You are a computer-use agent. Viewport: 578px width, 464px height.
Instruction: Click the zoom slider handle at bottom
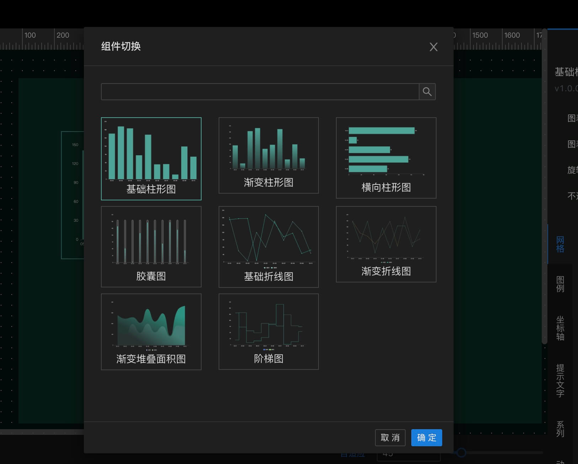pyautogui.click(x=461, y=453)
